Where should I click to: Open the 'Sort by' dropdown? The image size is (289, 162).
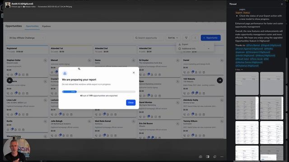click(x=172, y=38)
